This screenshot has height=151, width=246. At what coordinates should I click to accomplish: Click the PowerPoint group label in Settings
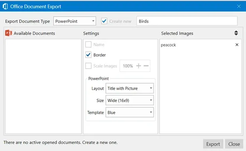[x=98, y=78]
